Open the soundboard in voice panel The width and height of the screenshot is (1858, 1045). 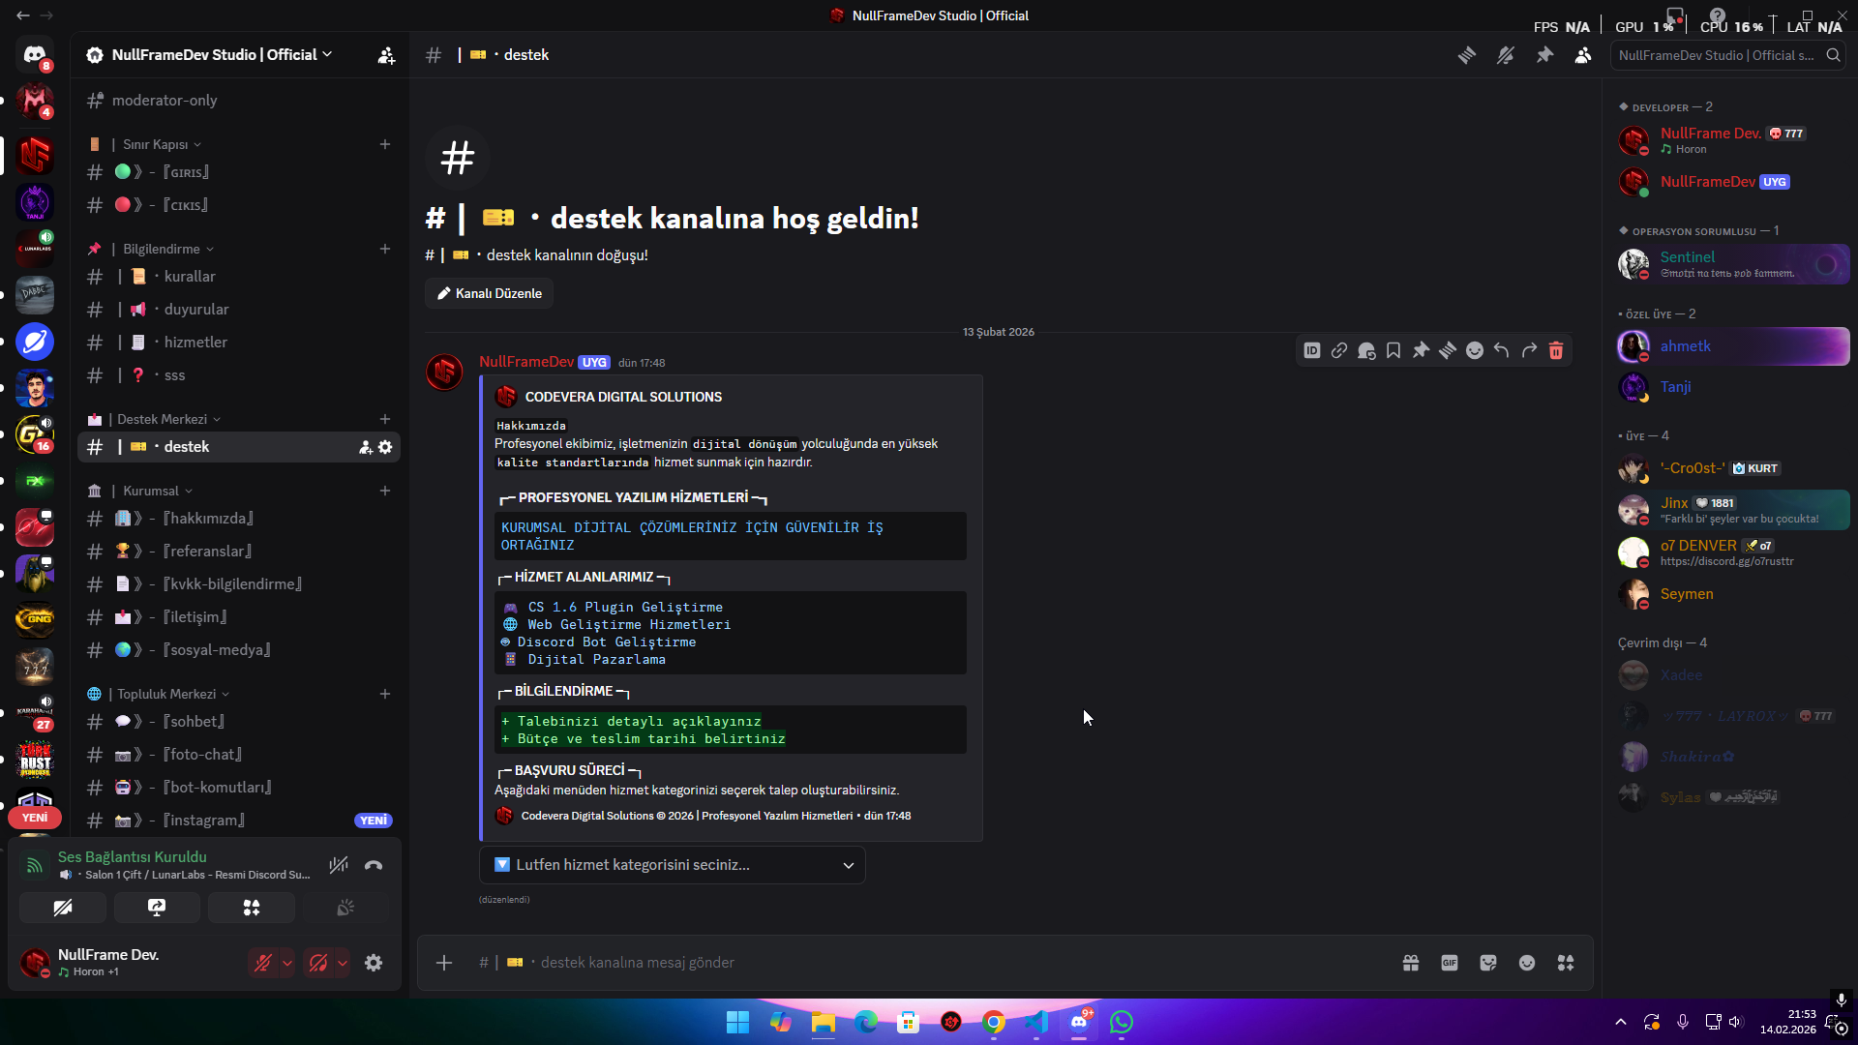345,908
